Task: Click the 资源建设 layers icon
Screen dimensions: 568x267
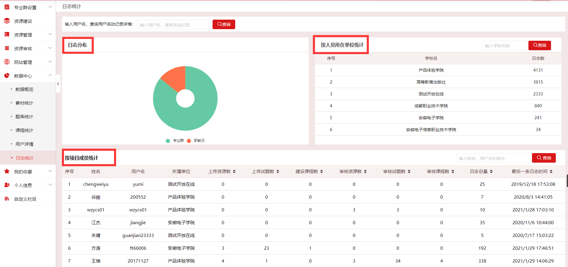Action: click(x=7, y=21)
